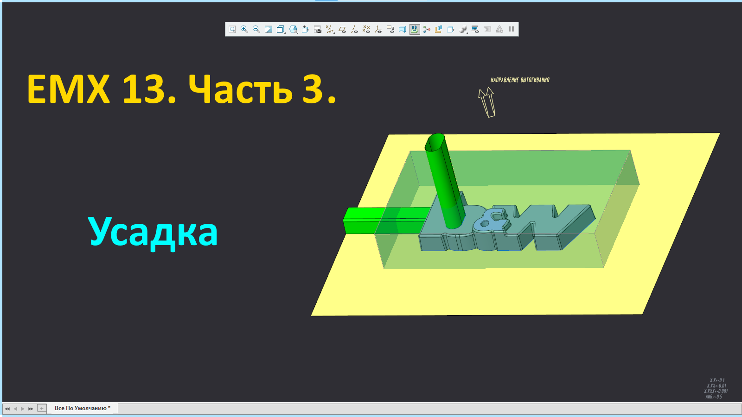Select the Zoom Out magnifier tool

click(256, 29)
